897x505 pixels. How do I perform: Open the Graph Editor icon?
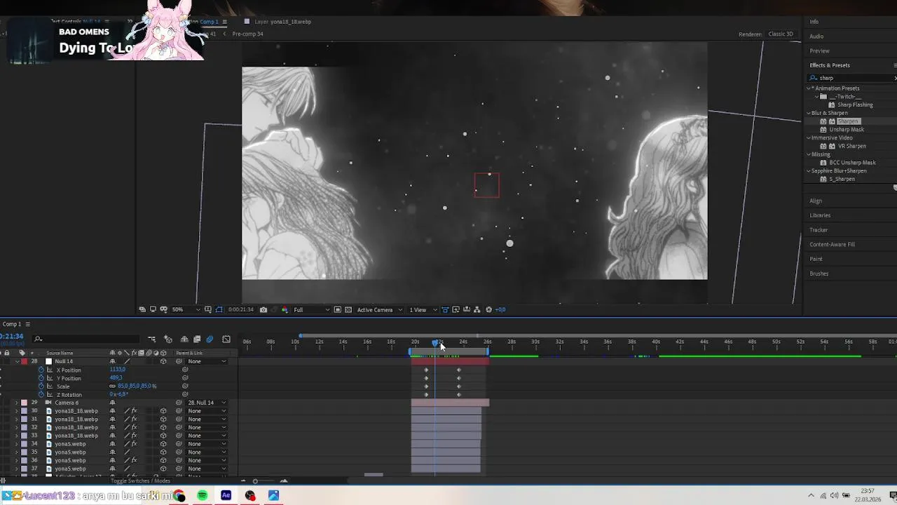[x=226, y=339]
